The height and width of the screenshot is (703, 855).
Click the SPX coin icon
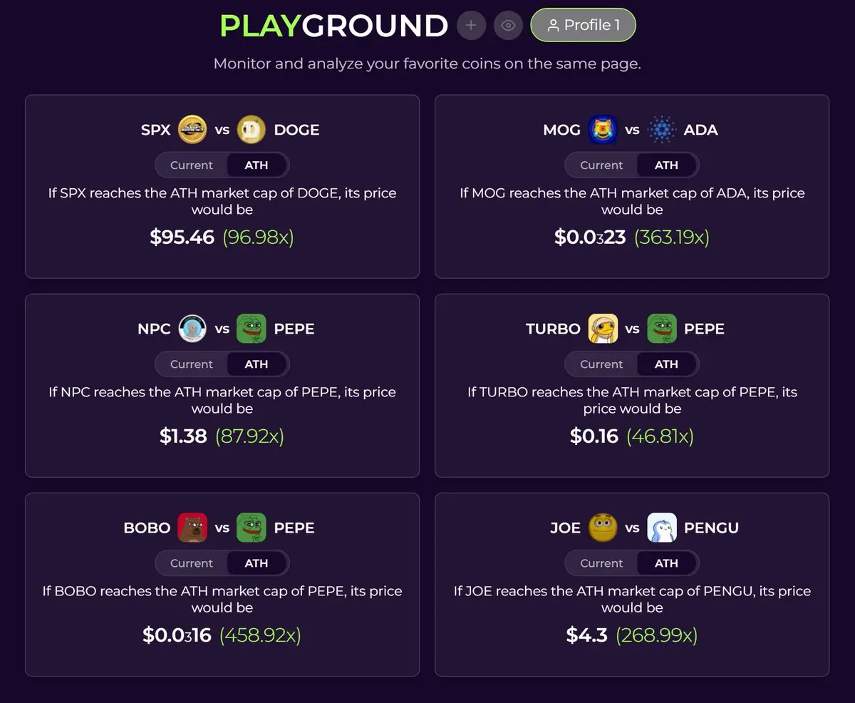tap(192, 130)
